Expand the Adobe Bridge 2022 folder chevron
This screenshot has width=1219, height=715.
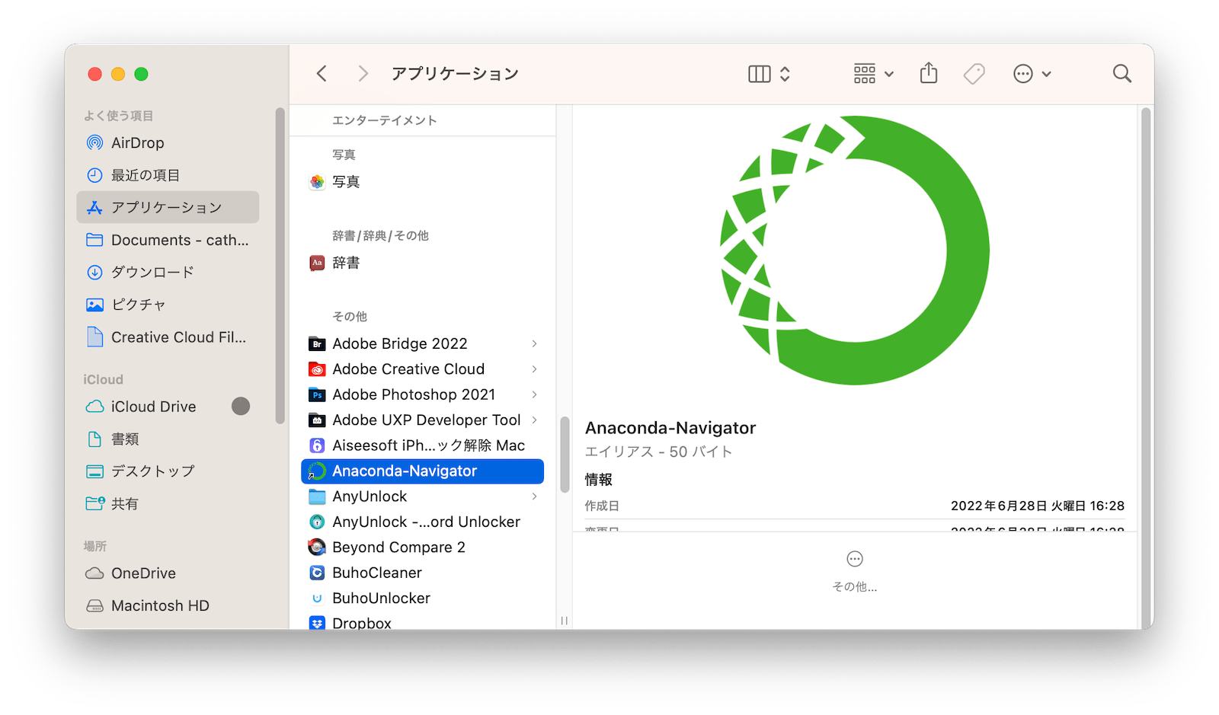tap(534, 344)
